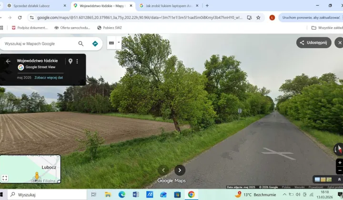This screenshot has width=343, height=200.
Task: Select the 'Województwo łódzkie – Mapy' tab
Action: tap(102, 6)
